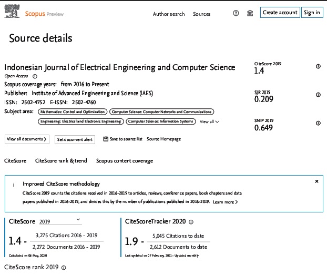
Task: Click the Scopus Preview logo text
Action: pyautogui.click(x=44, y=14)
